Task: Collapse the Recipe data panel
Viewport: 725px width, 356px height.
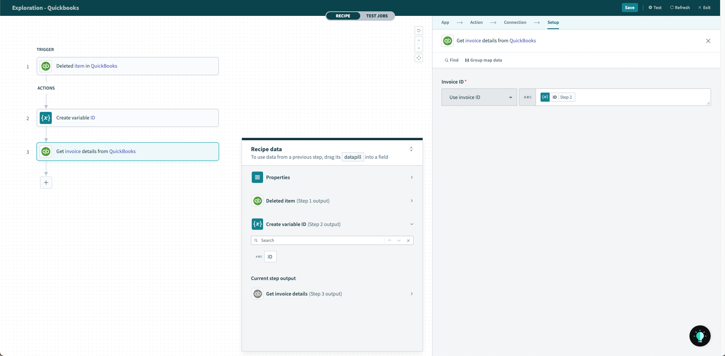Action: point(411,149)
